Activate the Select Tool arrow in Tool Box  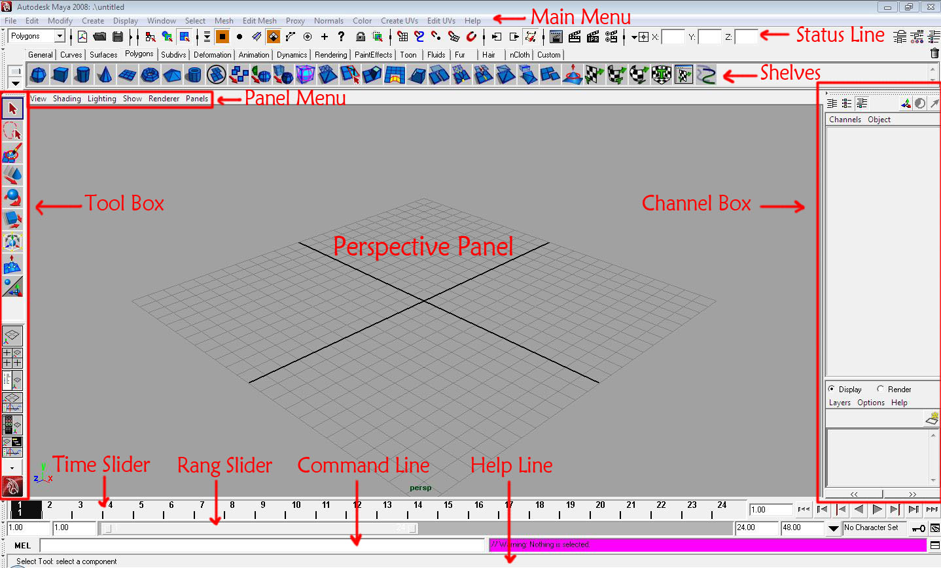12,109
